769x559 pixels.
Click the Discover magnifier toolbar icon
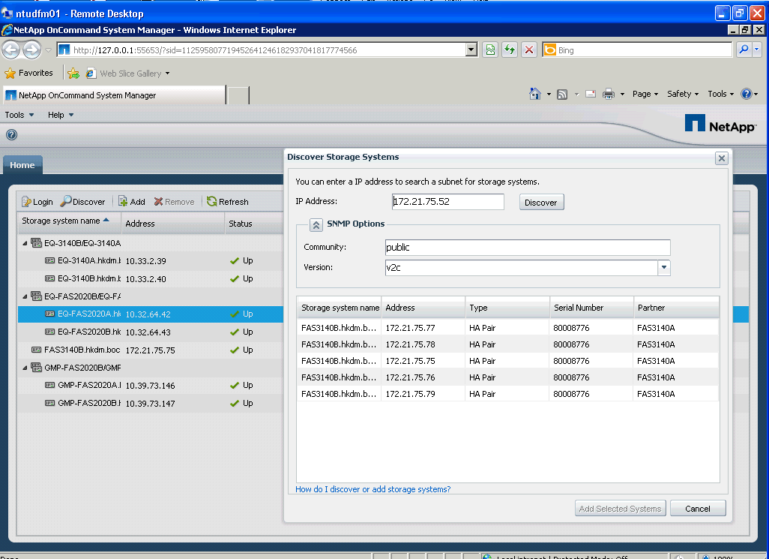tap(66, 202)
